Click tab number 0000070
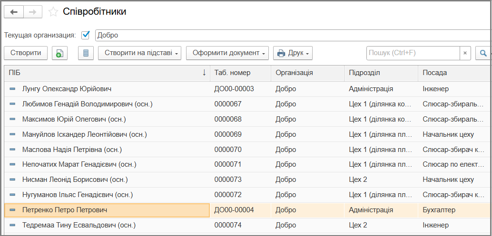Image resolution: width=492 pixels, height=236 pixels. (x=228, y=150)
